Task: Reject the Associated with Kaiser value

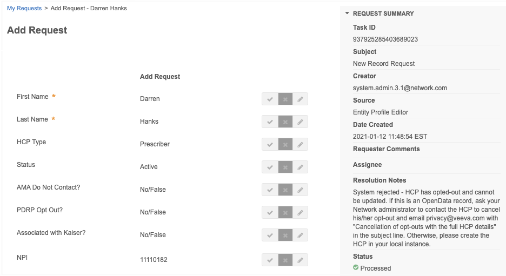Action: (x=285, y=235)
